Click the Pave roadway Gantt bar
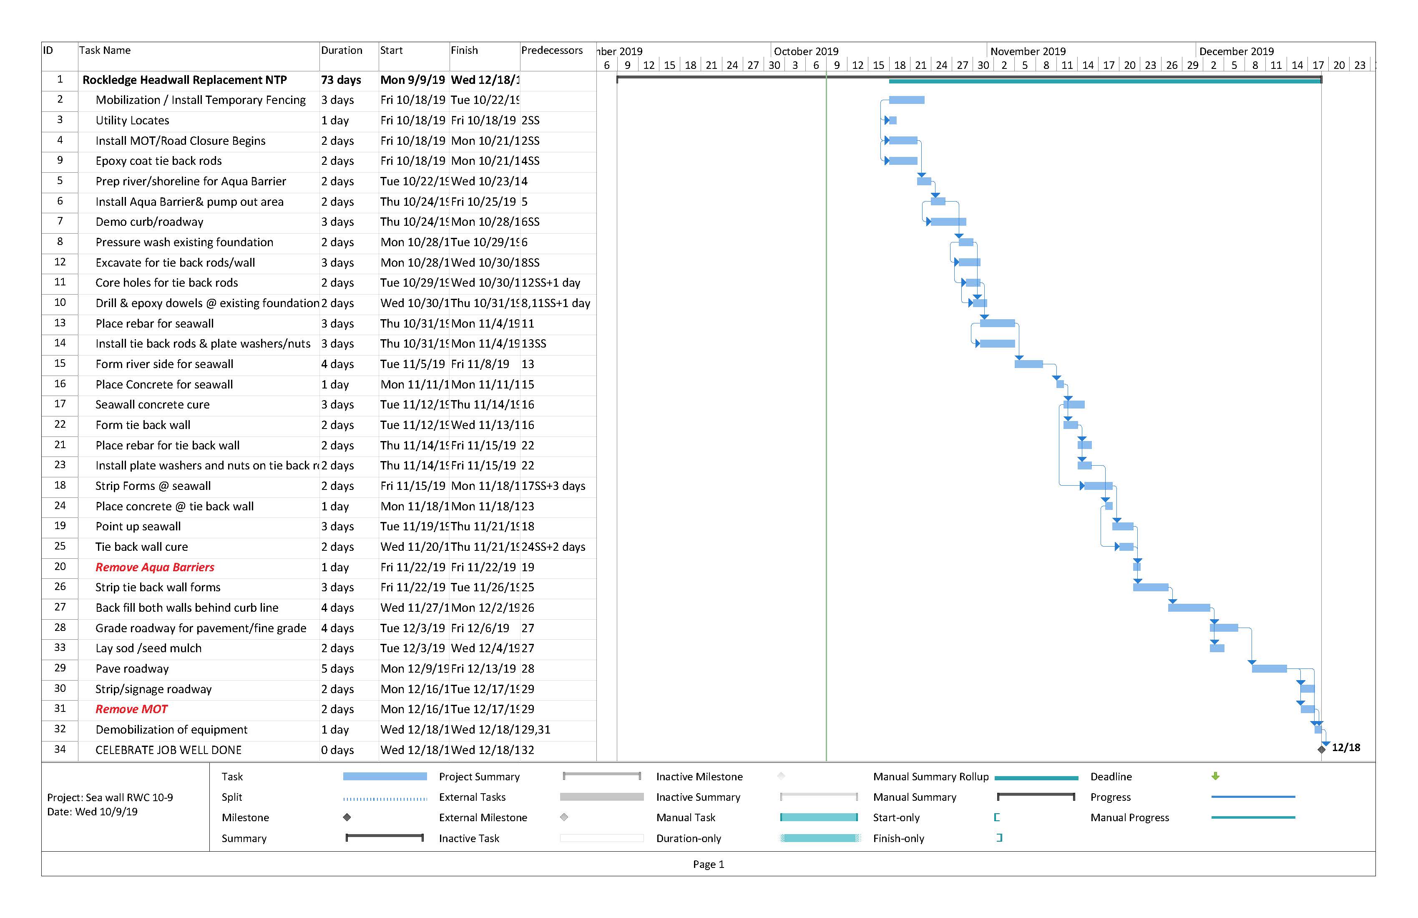The width and height of the screenshot is (1418, 918). [1269, 669]
